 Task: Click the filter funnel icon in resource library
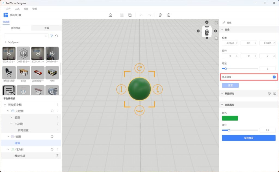[52, 36]
